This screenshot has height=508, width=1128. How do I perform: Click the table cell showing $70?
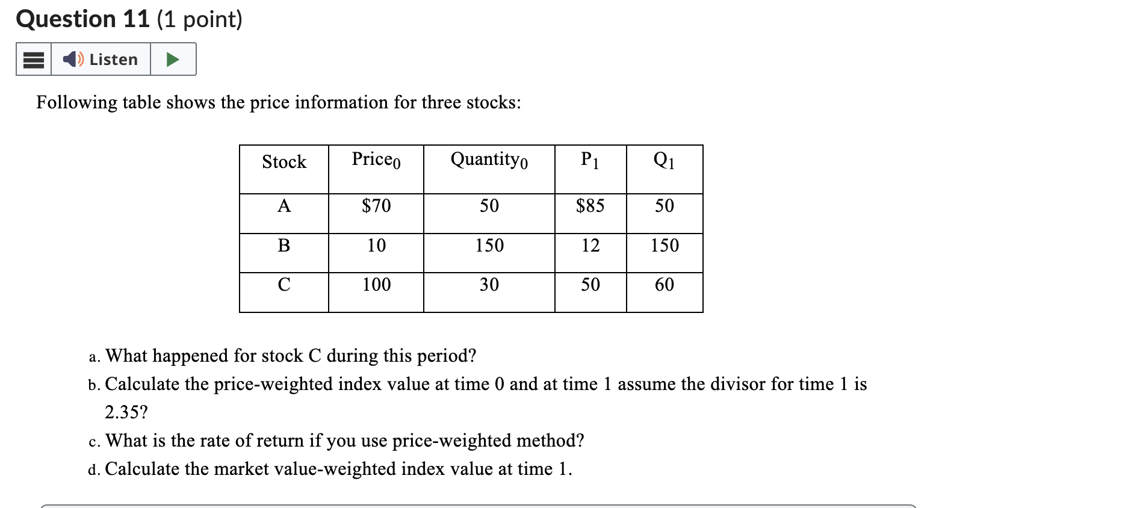click(x=376, y=206)
